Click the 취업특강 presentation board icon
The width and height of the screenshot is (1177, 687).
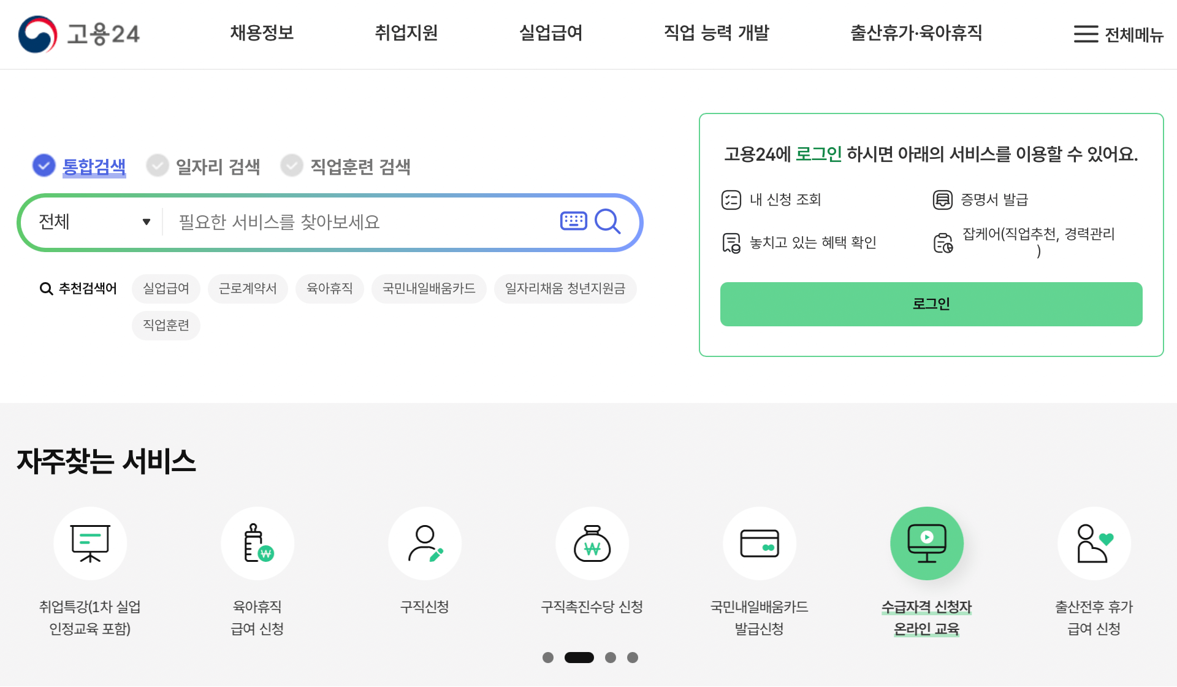tap(90, 543)
